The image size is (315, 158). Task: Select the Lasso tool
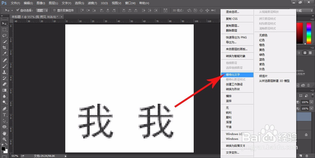click(x=4, y=35)
